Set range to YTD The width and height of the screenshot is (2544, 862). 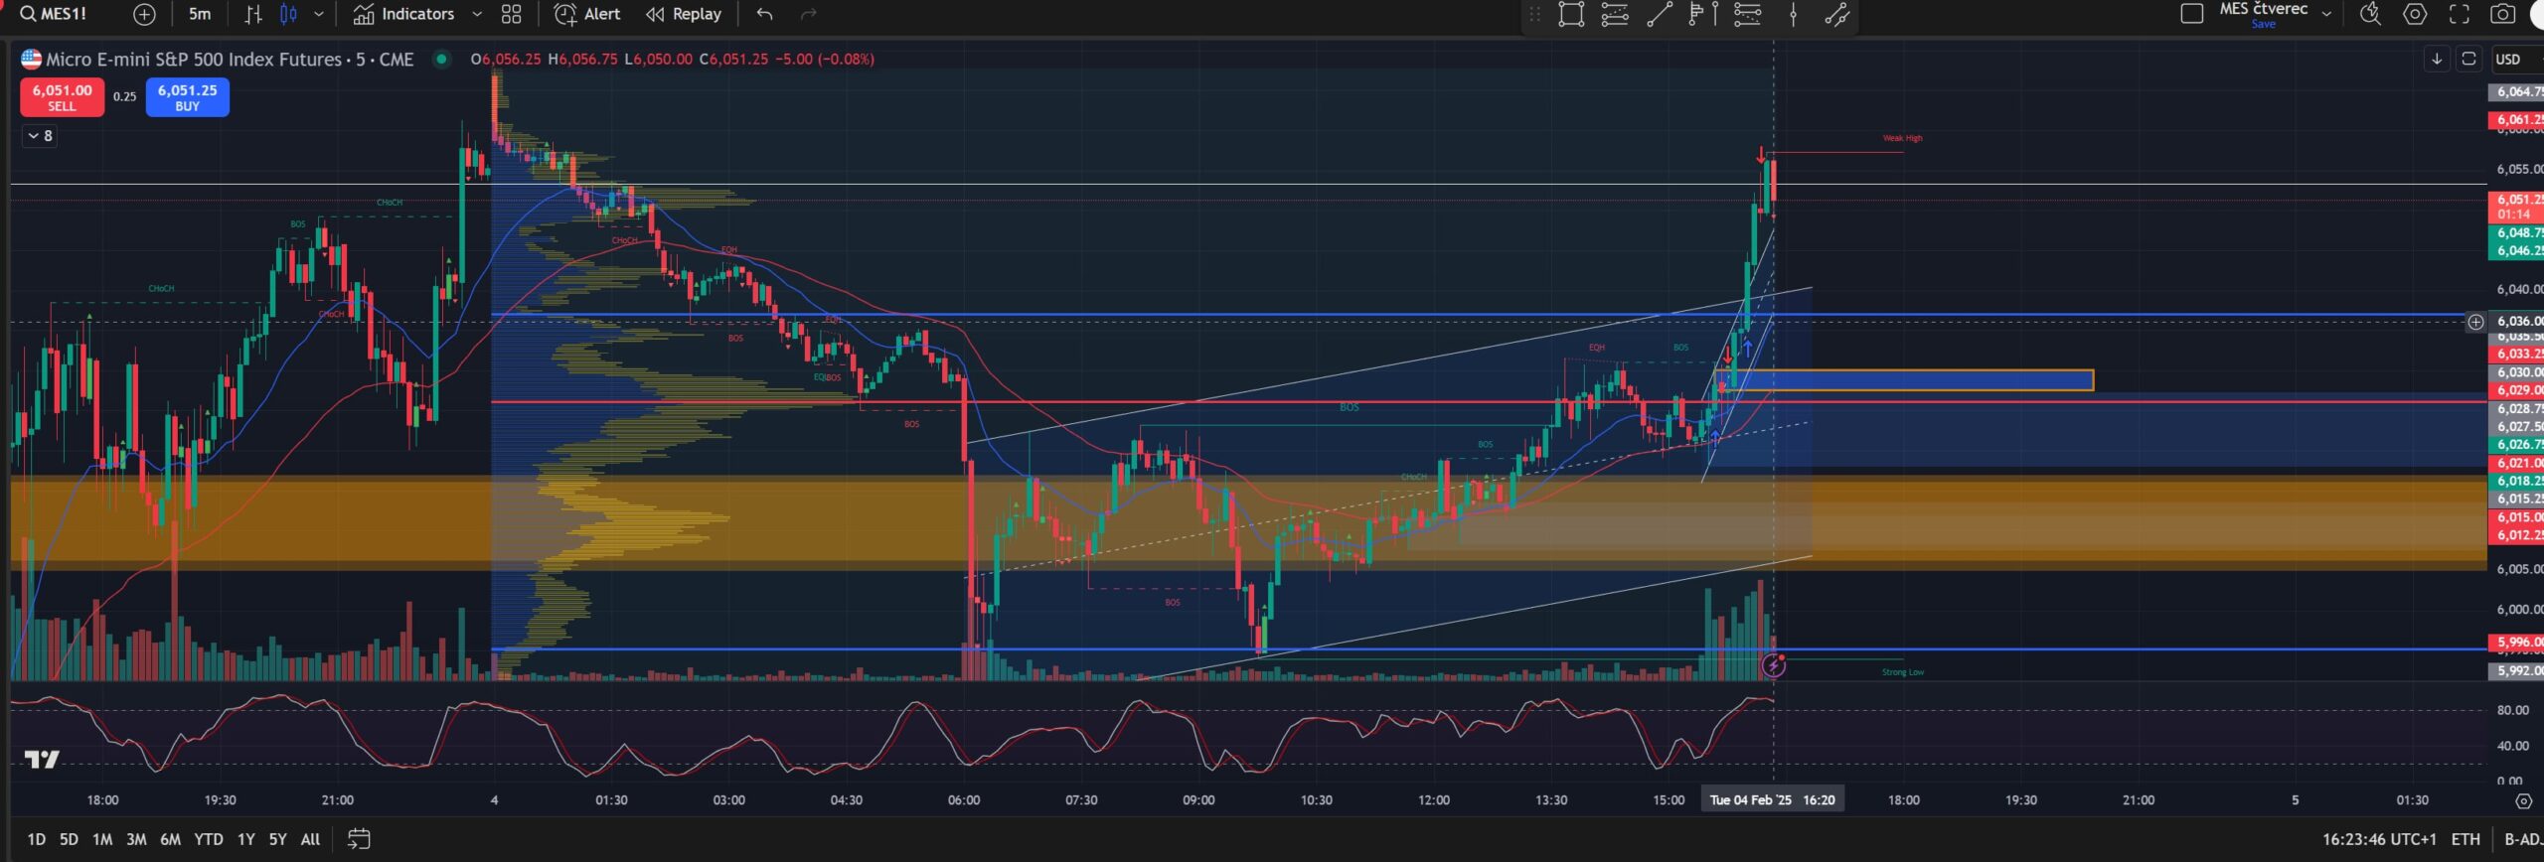pyautogui.click(x=209, y=839)
